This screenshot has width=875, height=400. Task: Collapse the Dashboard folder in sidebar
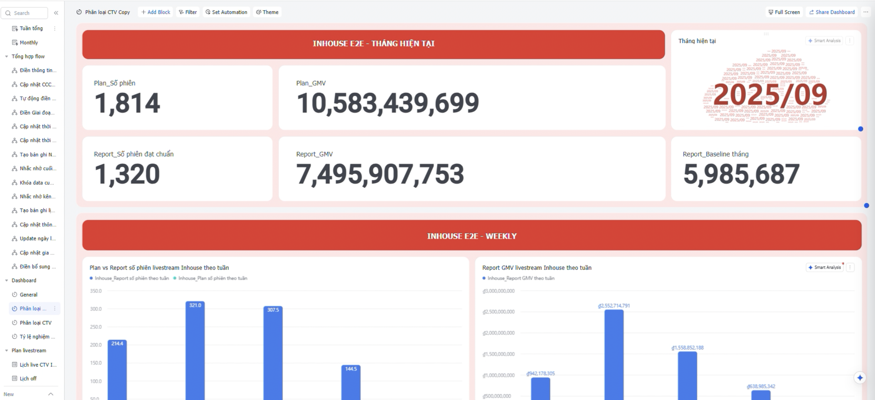(x=6, y=280)
